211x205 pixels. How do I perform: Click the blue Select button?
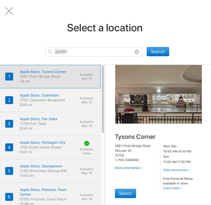coord(125,193)
